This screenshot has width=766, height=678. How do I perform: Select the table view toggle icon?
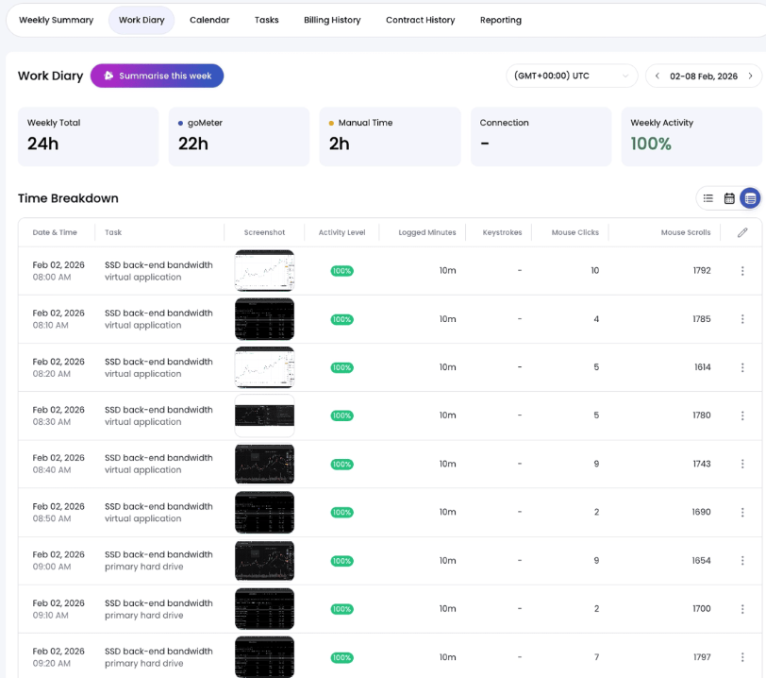(x=750, y=198)
